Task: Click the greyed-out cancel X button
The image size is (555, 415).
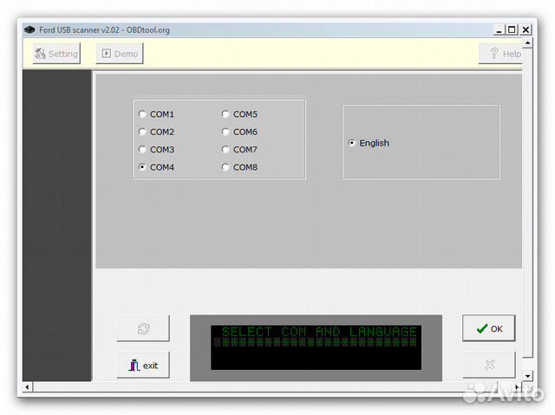Action: pos(489,365)
